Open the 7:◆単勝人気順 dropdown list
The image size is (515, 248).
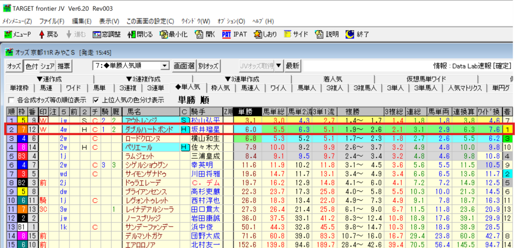pos(164,66)
